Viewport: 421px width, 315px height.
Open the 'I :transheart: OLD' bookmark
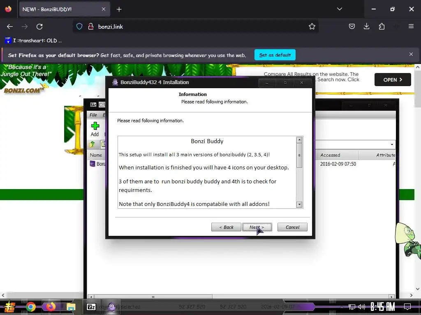click(34, 41)
